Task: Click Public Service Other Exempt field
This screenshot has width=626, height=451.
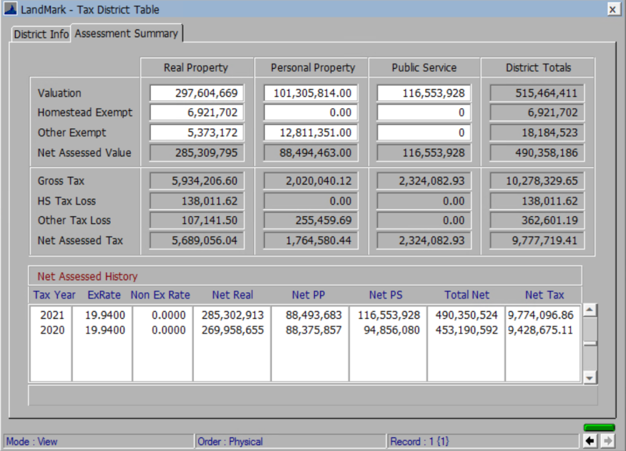Action: point(424,133)
